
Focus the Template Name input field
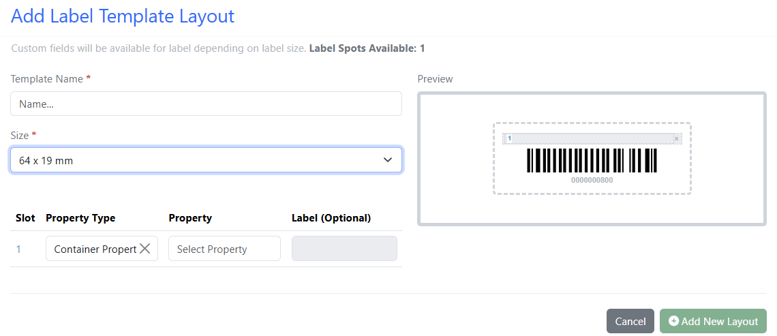coord(206,104)
